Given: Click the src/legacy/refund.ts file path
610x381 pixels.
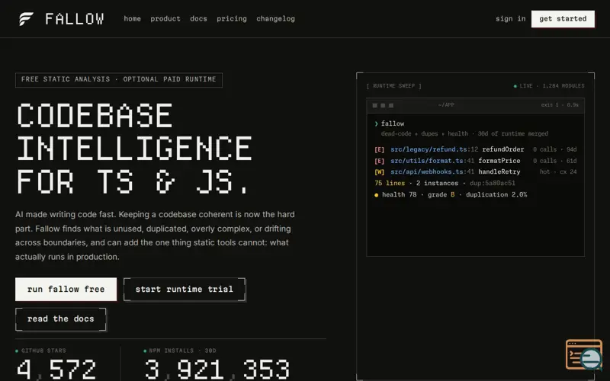Looking at the screenshot, I should pos(429,149).
